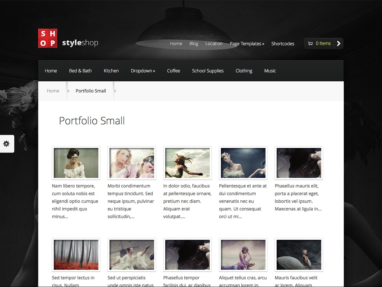Open woman in purple dress thumbnail
Screen dimensions: 382x287
243,255
